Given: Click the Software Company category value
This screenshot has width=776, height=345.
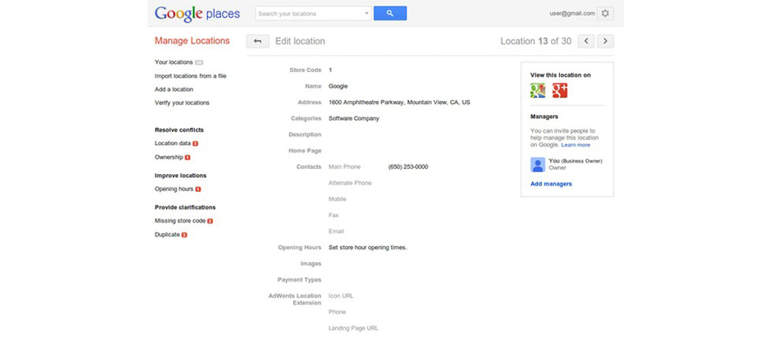Looking at the screenshot, I should [x=354, y=119].
